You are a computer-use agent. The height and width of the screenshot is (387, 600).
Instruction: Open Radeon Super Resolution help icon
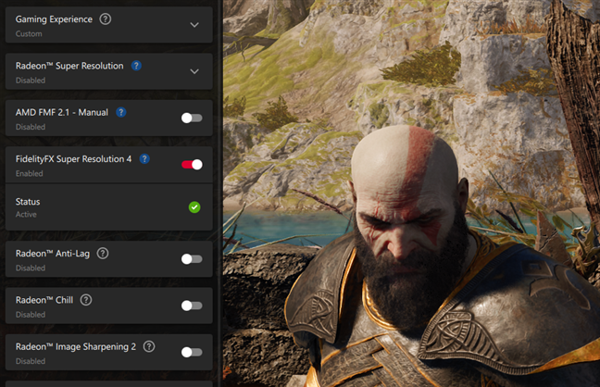(x=136, y=66)
